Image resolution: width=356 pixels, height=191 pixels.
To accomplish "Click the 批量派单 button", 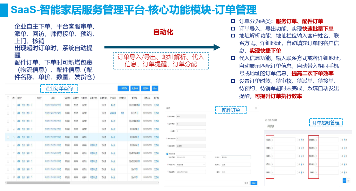I will tap(146, 88).
